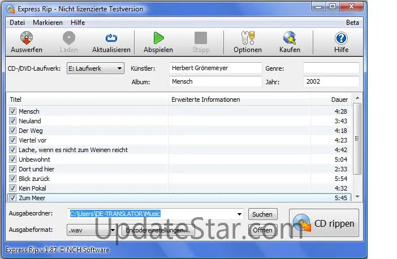Click the scrollbar up arrow
This screenshot has height=259, width=397.
tap(357, 98)
